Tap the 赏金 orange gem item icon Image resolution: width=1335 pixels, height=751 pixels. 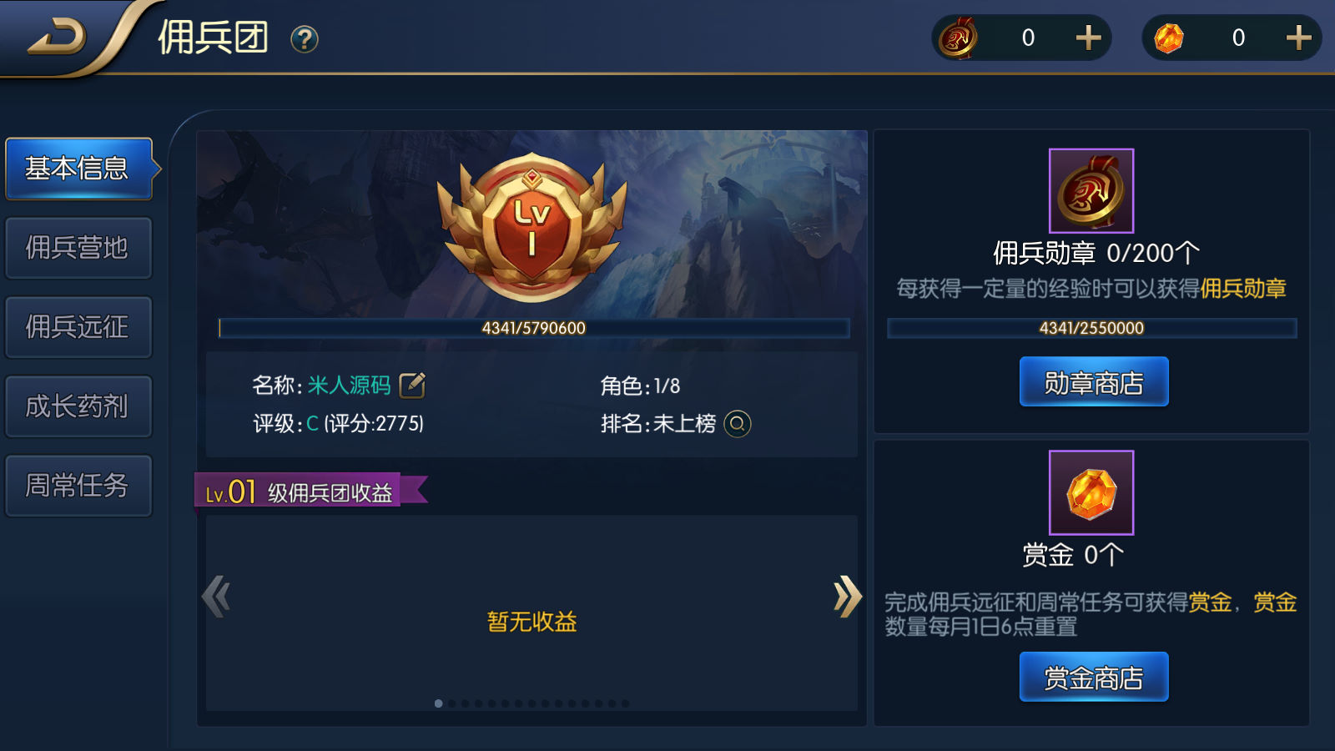pos(1091,492)
